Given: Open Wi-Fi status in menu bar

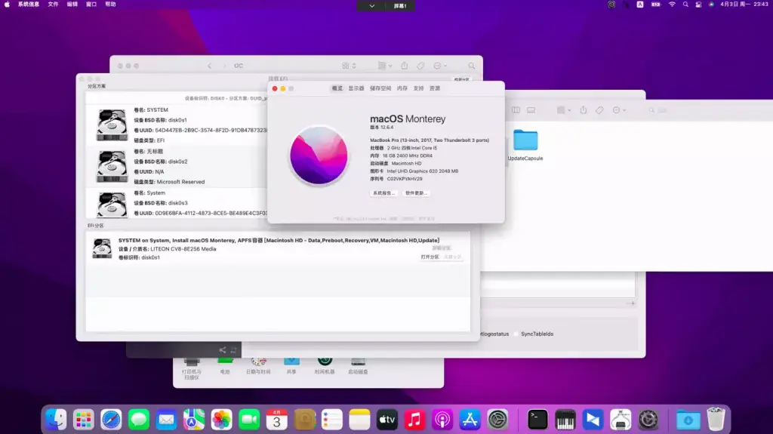Looking at the screenshot, I should tap(672, 5).
